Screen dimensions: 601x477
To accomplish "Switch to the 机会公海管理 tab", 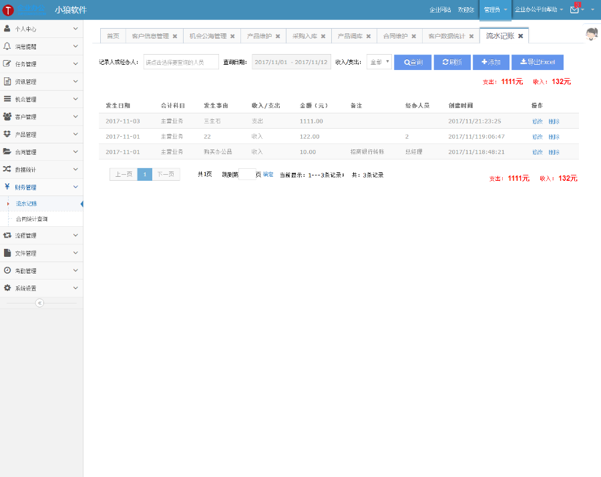I will click(208, 36).
